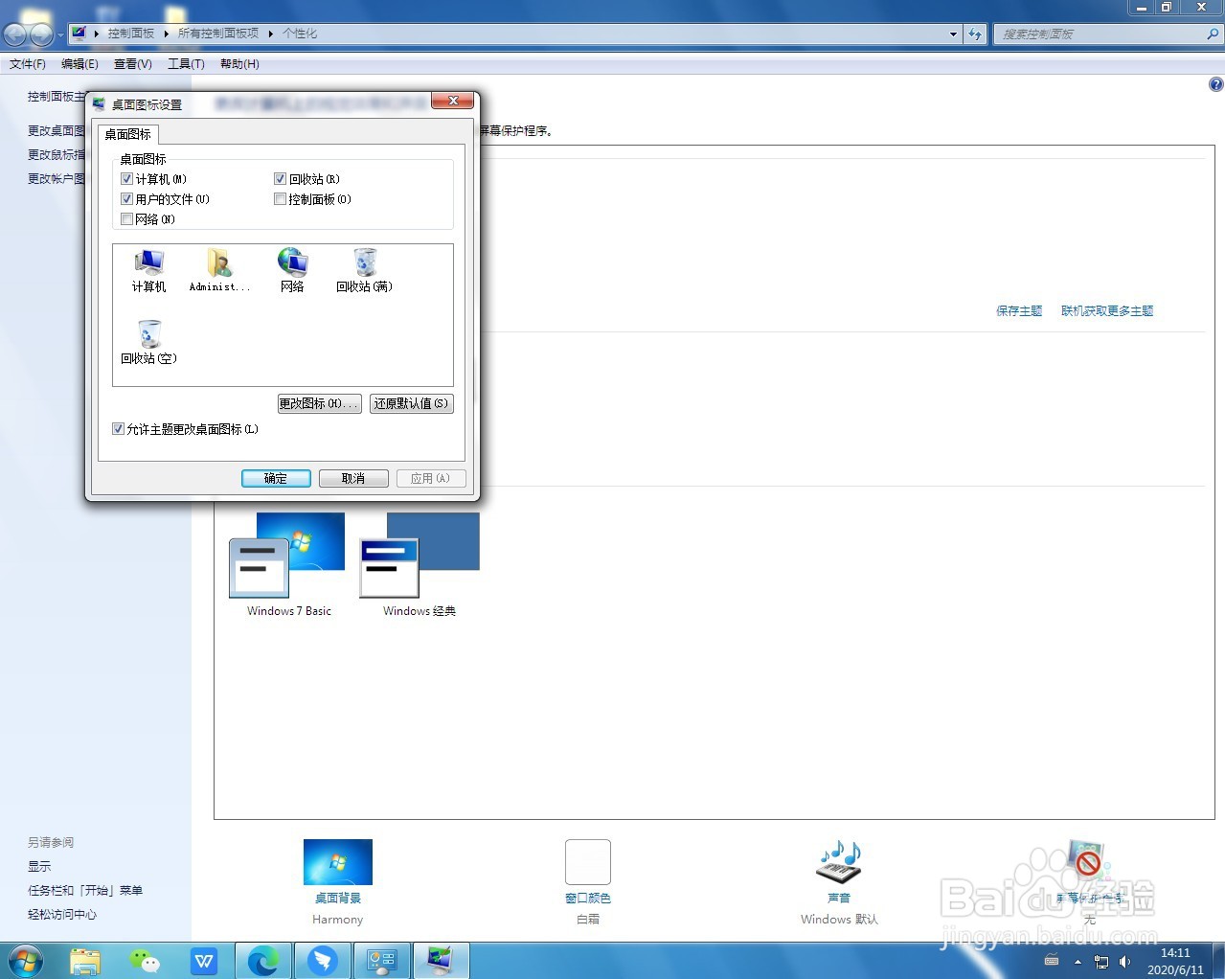Click the 还原默认值 button
1225x979 pixels.
coord(411,403)
